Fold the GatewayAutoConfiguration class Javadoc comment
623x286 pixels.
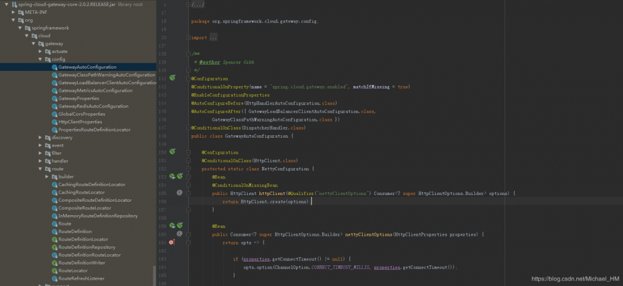coord(189,54)
